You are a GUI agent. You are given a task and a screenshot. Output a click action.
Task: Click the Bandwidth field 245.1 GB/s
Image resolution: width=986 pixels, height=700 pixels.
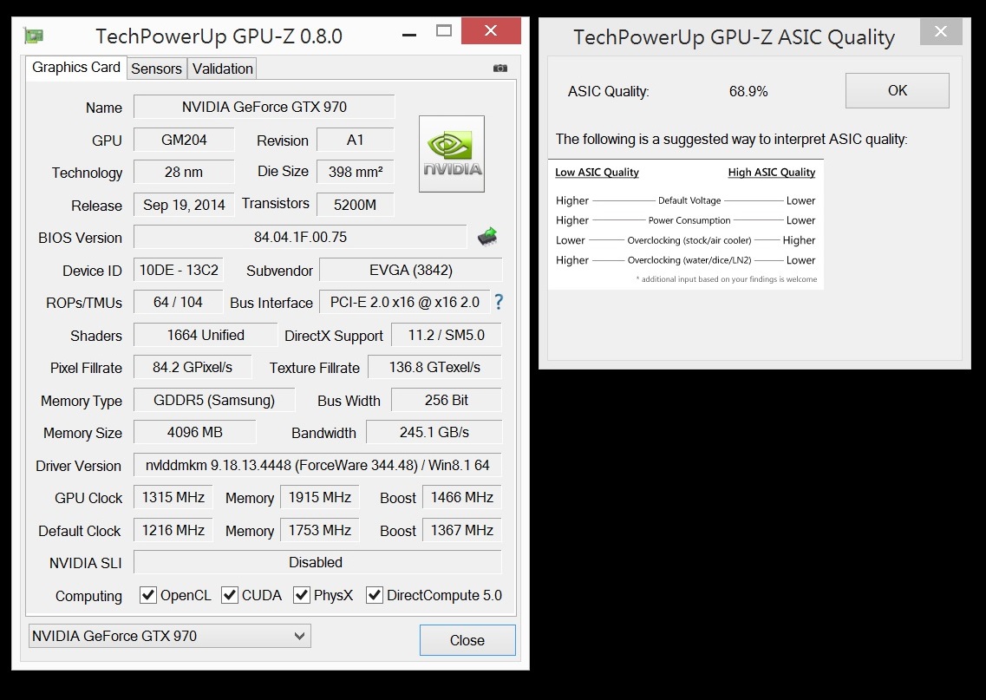tap(434, 432)
